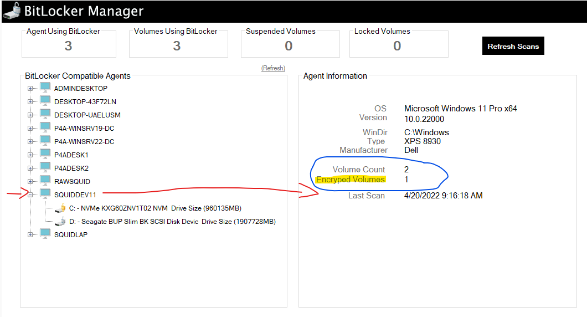Click the RAWSQUID computer icon
587x317 pixels.
[45, 182]
